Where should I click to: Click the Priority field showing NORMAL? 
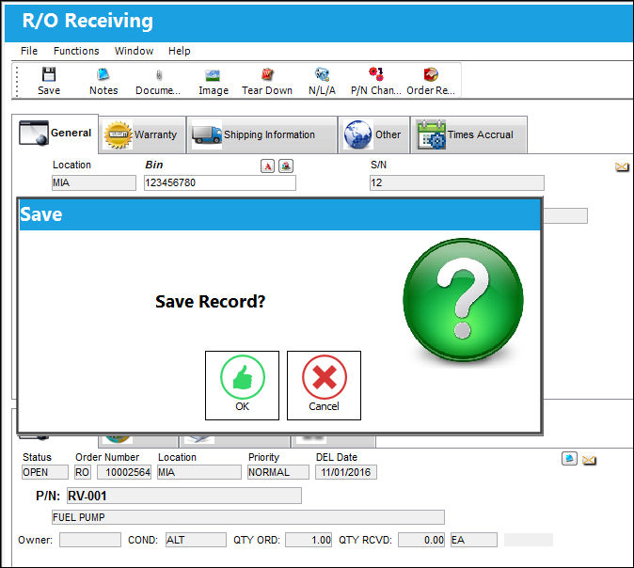pos(278,472)
